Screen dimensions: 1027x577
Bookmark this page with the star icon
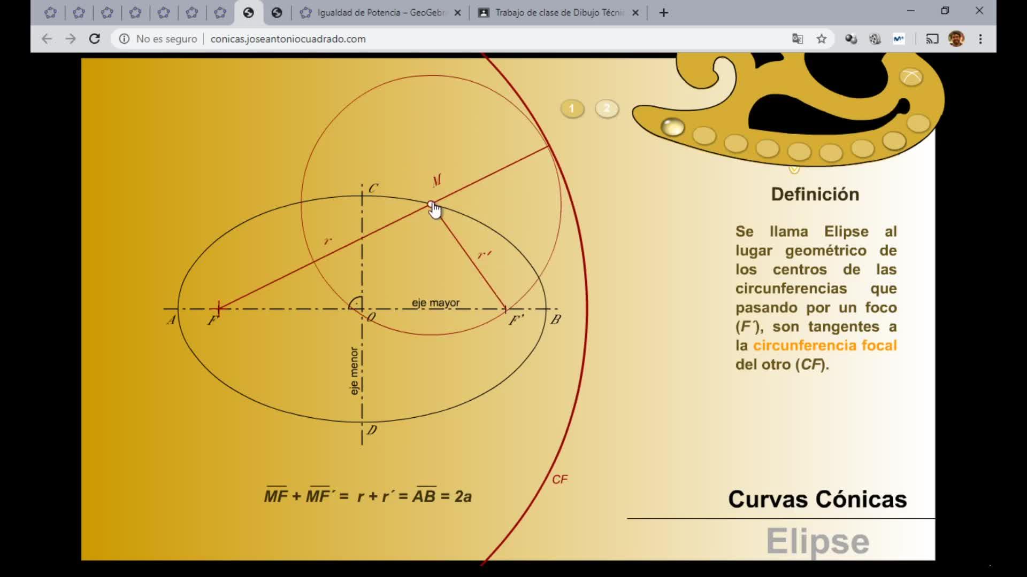pos(822,39)
